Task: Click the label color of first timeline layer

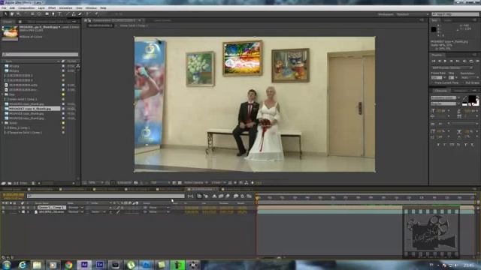Action: pyautogui.click(x=23, y=208)
